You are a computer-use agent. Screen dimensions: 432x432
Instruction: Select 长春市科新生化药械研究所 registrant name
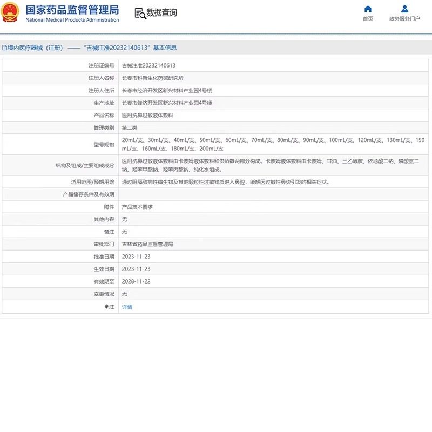153,78
